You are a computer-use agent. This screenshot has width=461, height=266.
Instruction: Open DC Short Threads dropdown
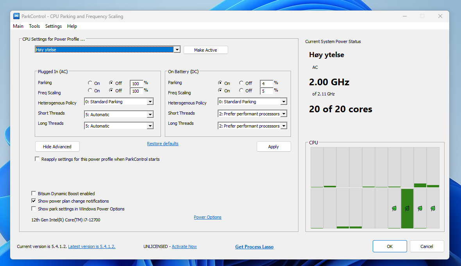click(252, 113)
